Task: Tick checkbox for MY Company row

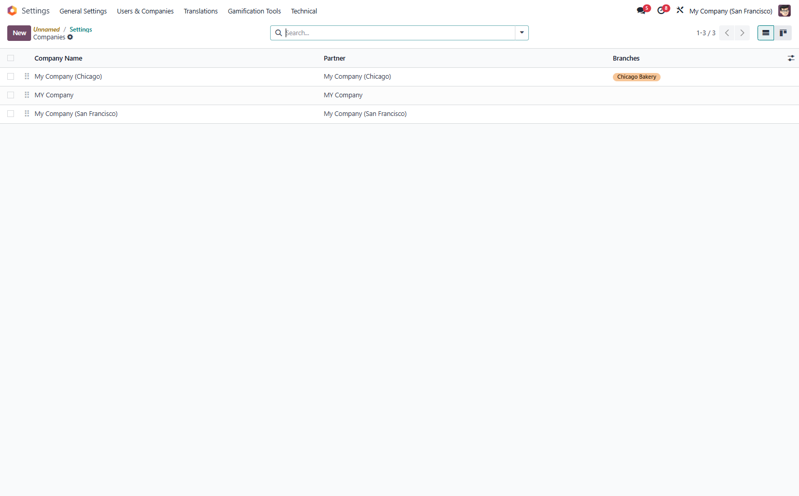Action: pyautogui.click(x=11, y=95)
